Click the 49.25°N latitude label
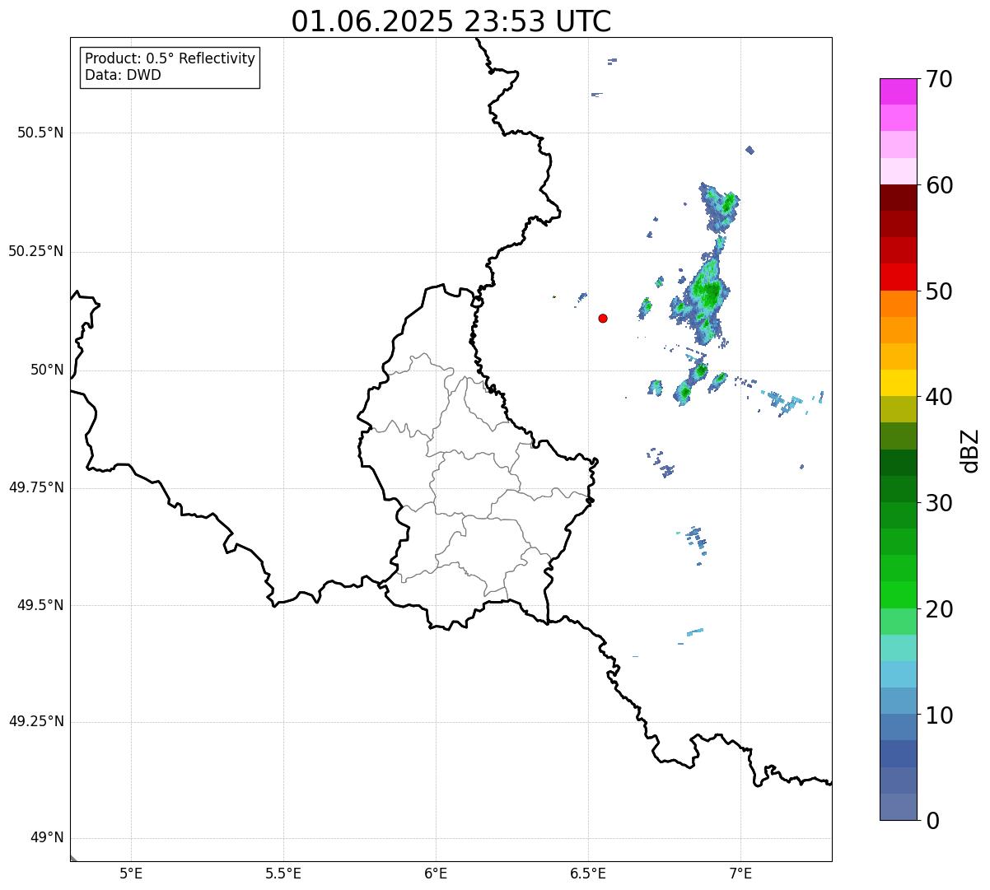The image size is (990, 890). click(36, 722)
